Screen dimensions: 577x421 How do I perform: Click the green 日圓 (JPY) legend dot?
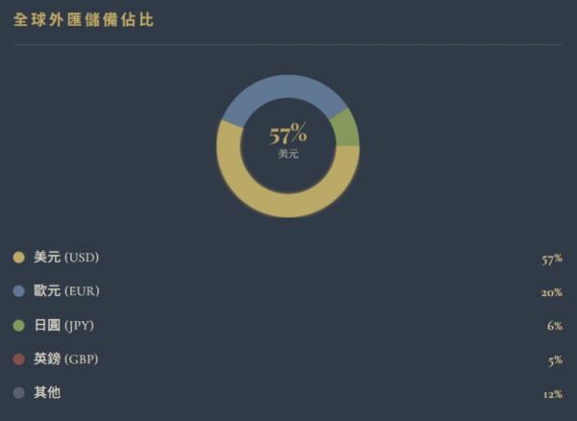click(18, 326)
